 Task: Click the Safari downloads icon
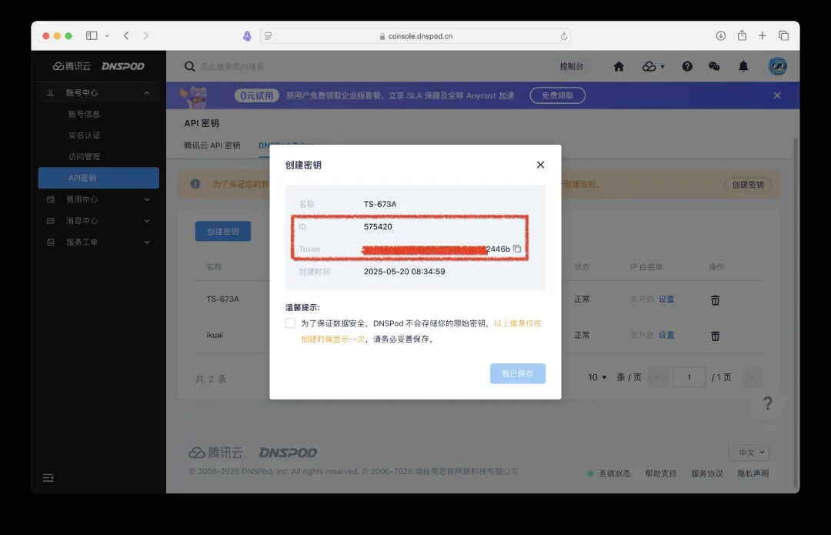(721, 35)
